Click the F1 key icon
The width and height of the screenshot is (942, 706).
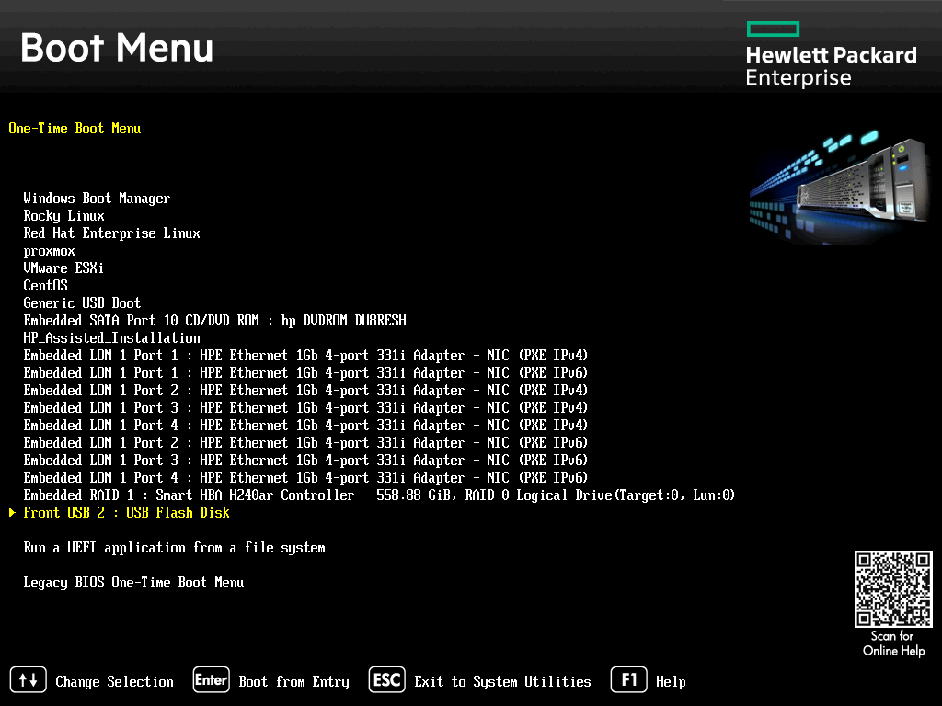tap(629, 679)
